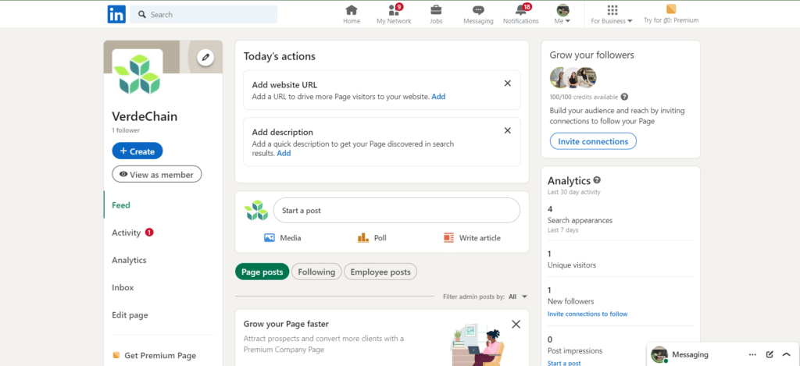Click Invite connections to follow link
This screenshot has width=800, height=366.
(x=587, y=314)
